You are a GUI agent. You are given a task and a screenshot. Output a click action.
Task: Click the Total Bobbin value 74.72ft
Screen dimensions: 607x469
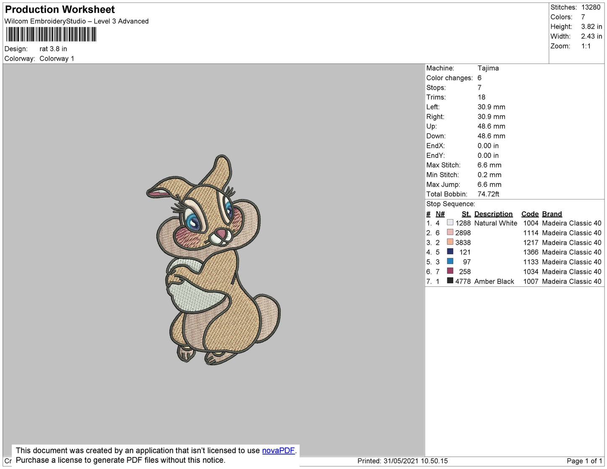click(x=488, y=194)
